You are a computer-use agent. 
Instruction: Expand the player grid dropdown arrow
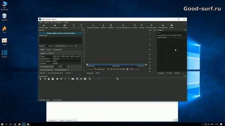coord(129,69)
